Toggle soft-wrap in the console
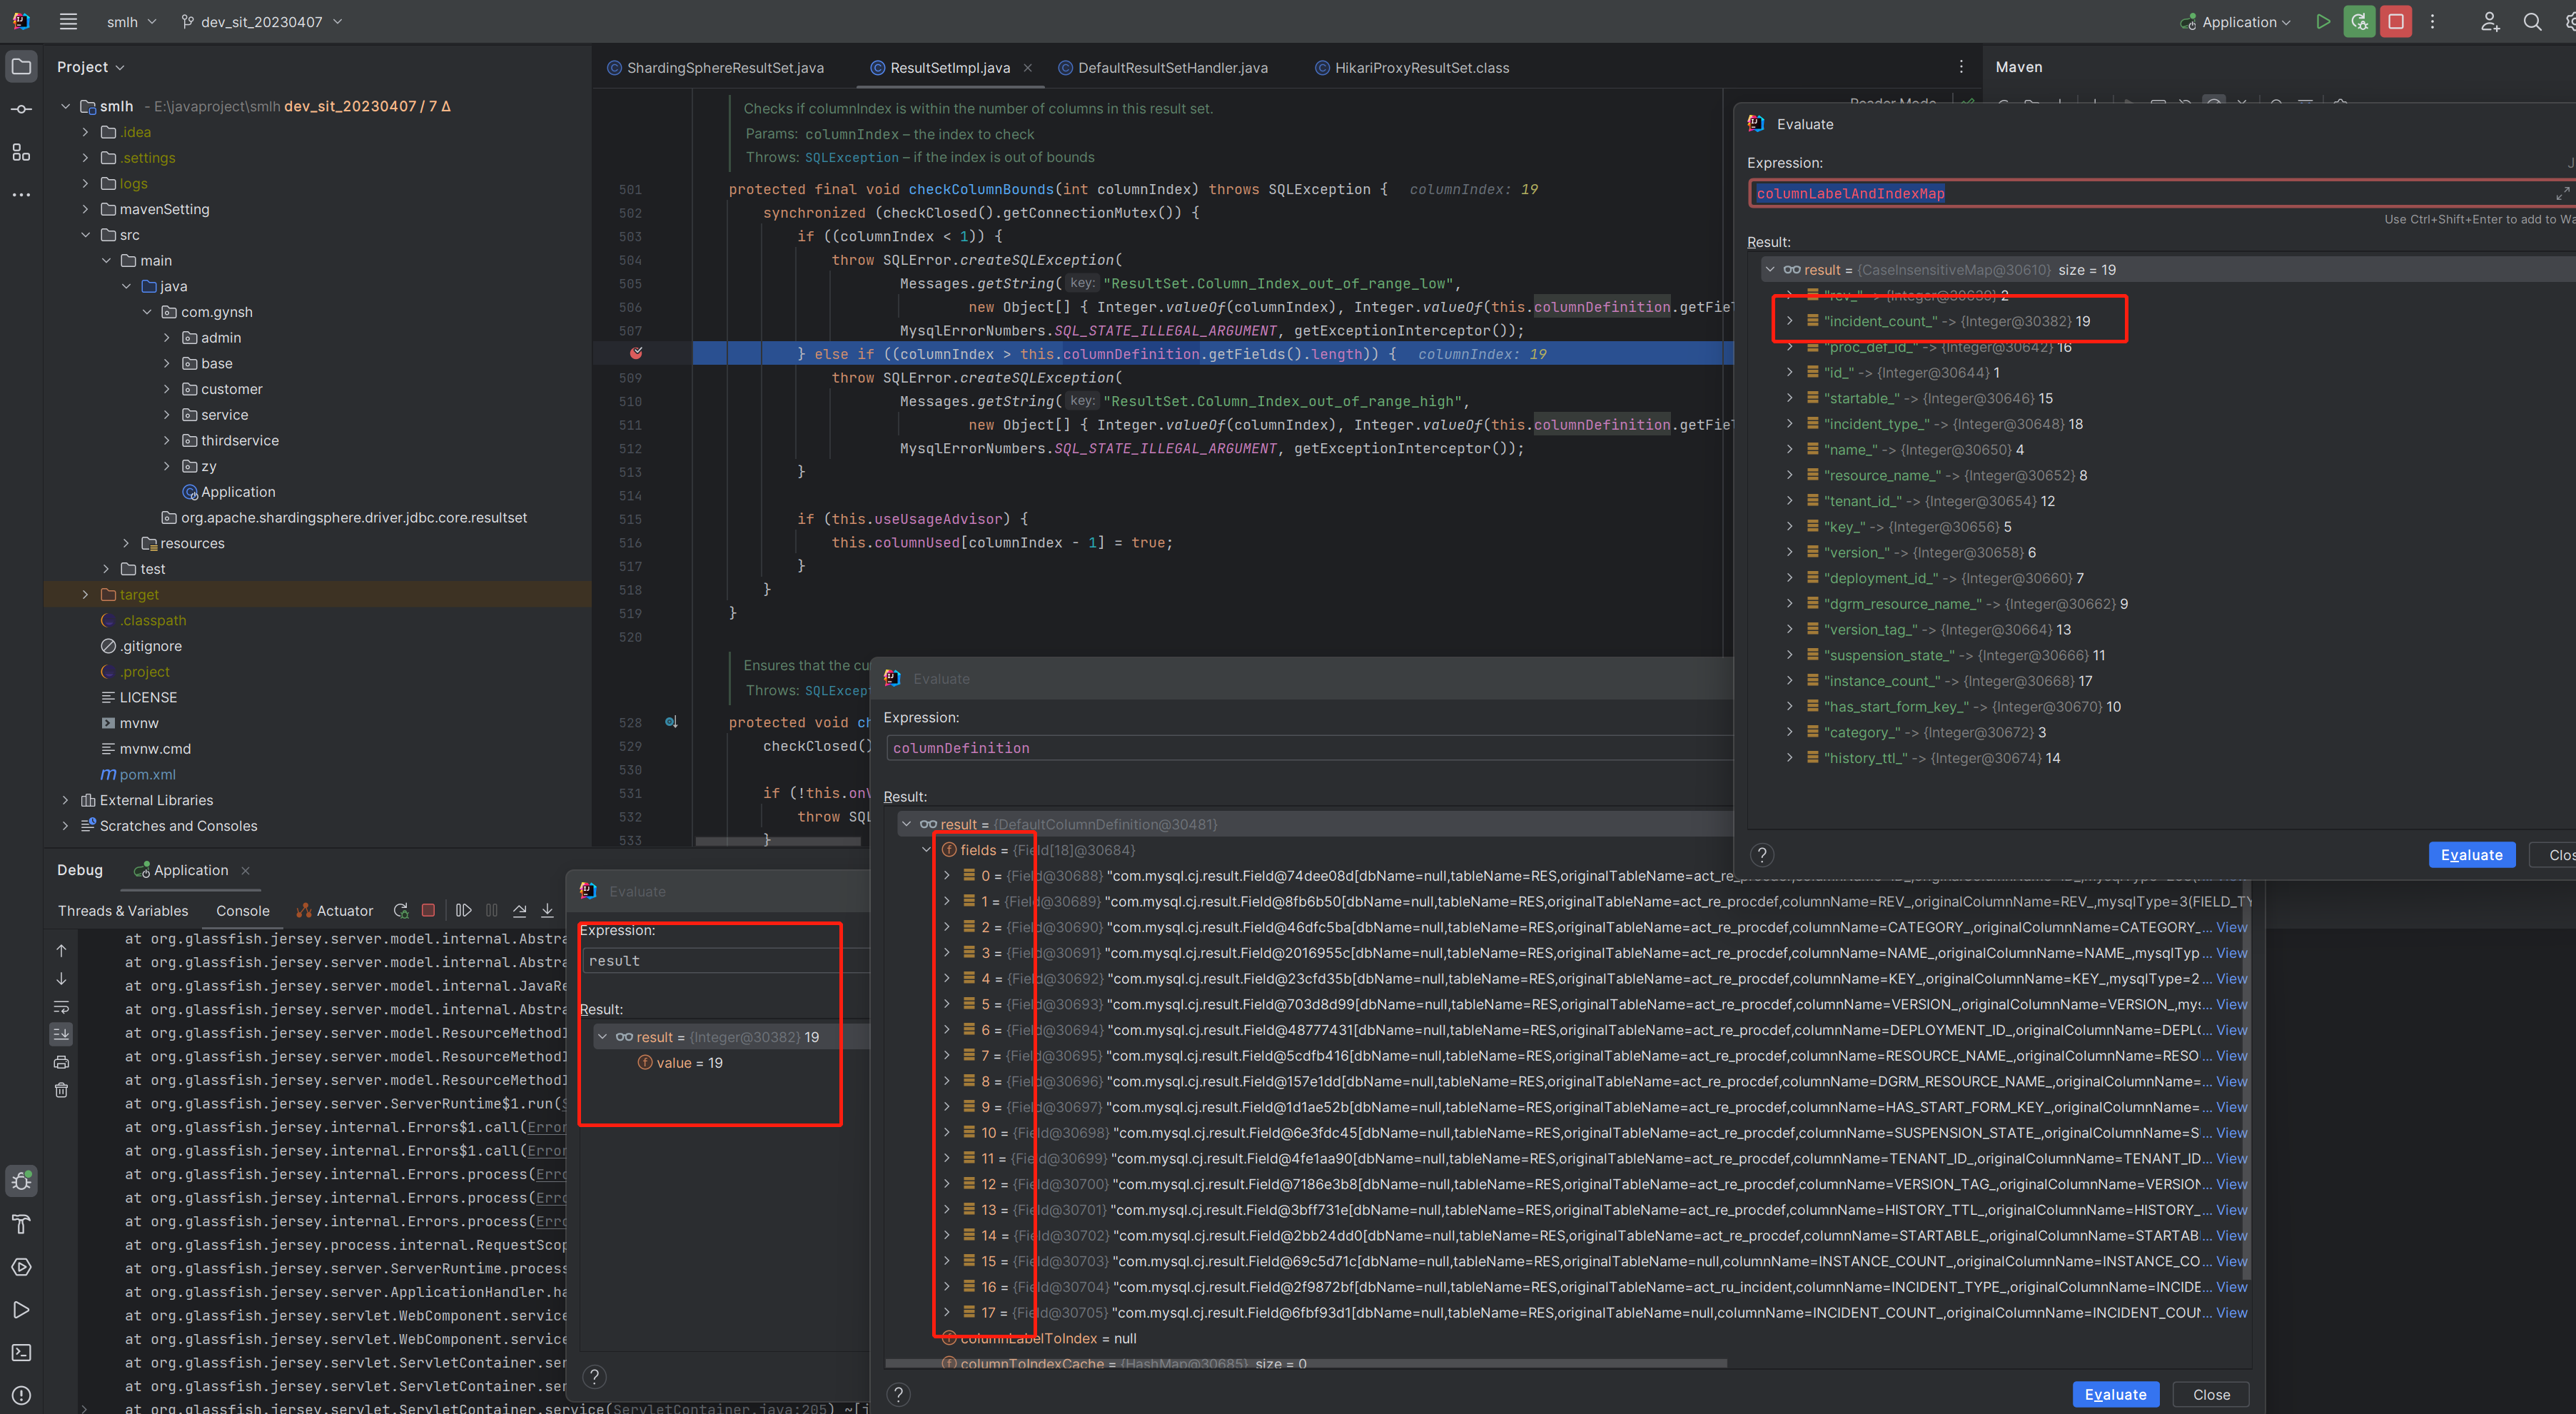 [61, 1006]
